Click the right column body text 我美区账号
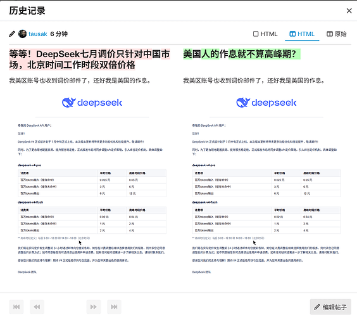Viewport: 357px width, 317px height. pos(254,81)
